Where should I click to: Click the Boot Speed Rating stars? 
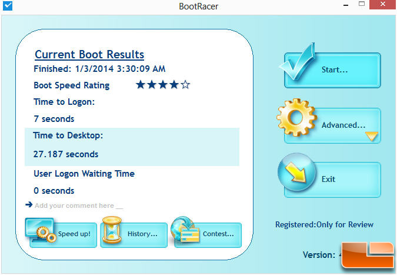(162, 85)
